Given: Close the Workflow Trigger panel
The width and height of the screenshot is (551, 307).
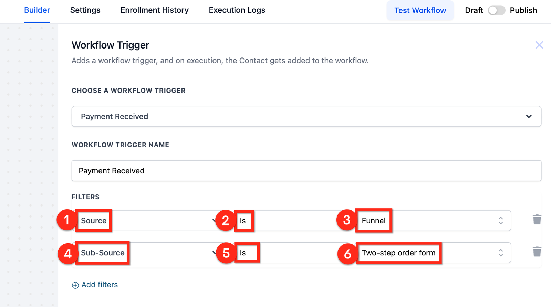Looking at the screenshot, I should click(539, 45).
